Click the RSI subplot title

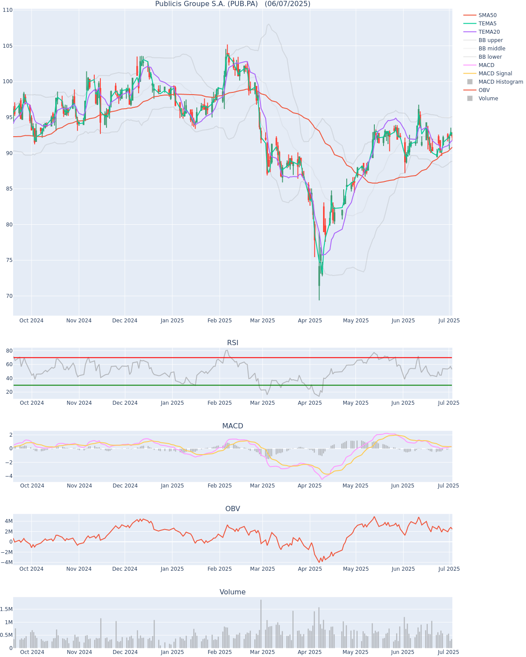(x=233, y=343)
